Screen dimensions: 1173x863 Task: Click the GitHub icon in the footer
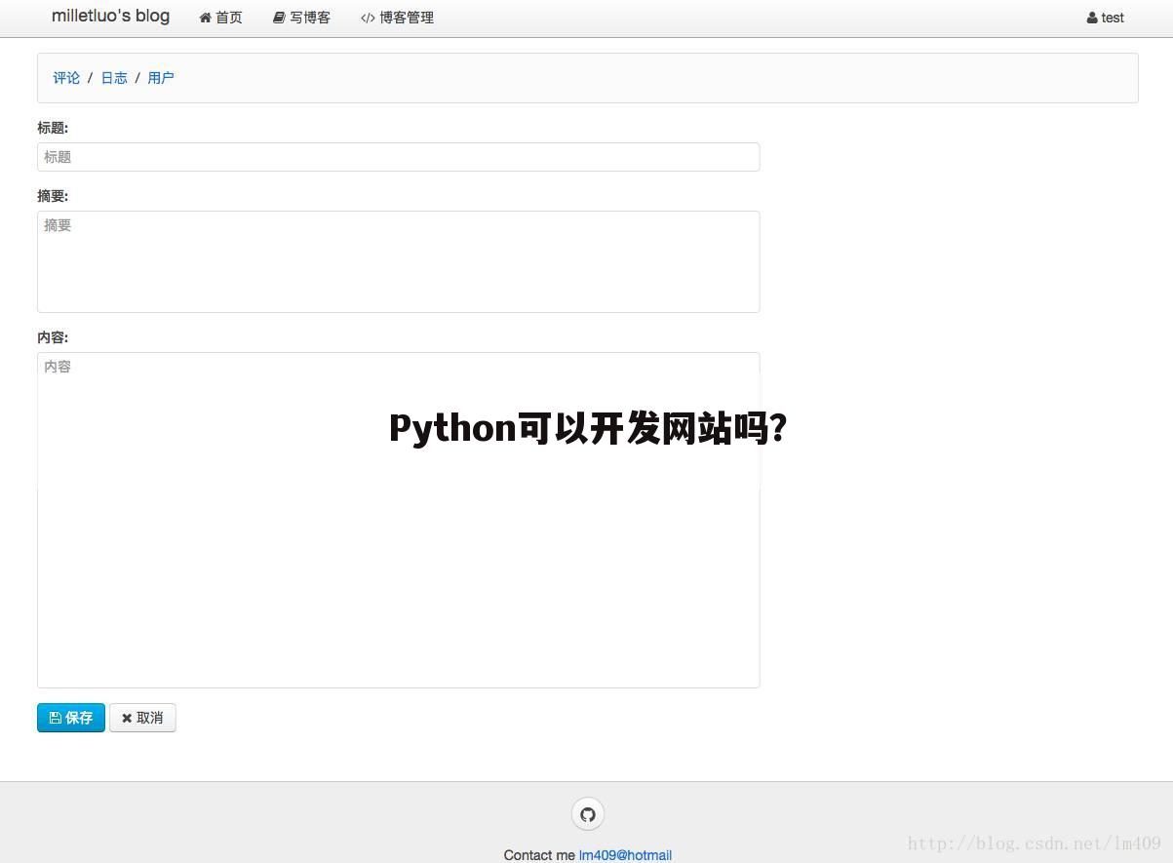[587, 813]
